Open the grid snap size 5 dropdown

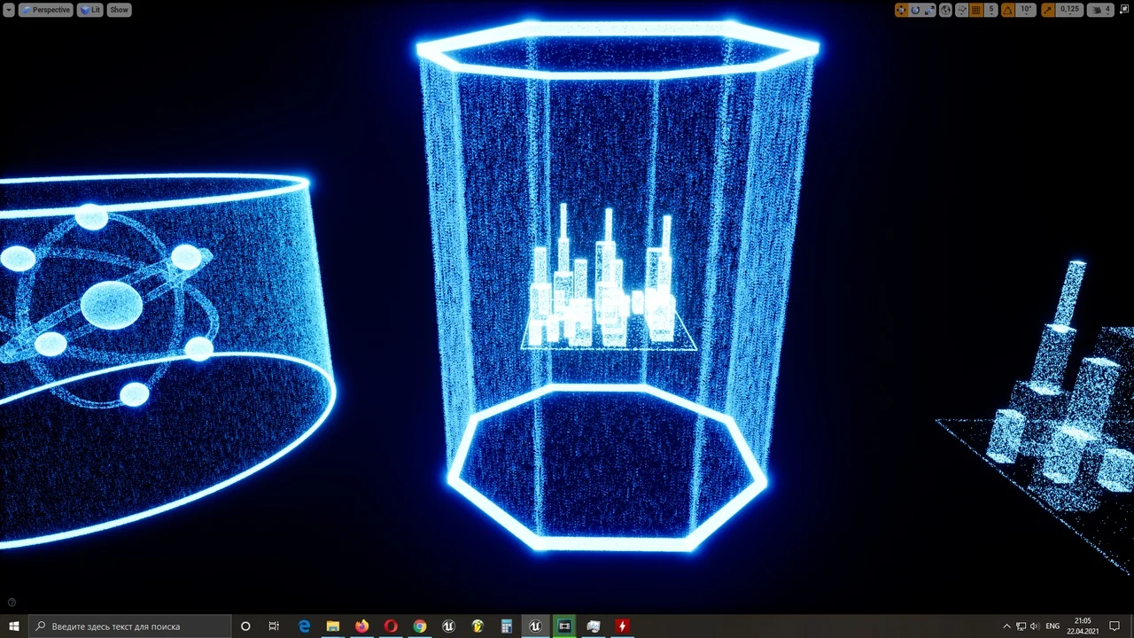click(x=991, y=10)
